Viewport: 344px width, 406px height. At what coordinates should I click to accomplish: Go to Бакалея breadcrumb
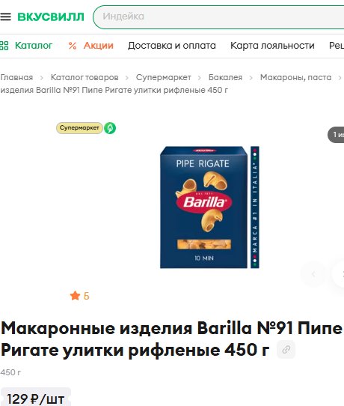pyautogui.click(x=225, y=77)
